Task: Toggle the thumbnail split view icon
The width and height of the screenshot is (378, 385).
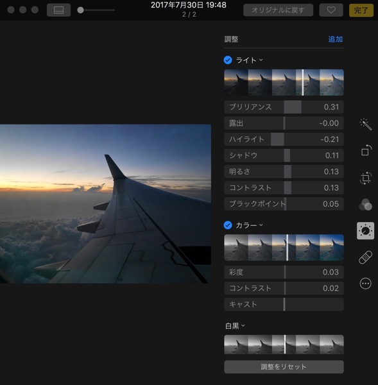Action: (58, 10)
